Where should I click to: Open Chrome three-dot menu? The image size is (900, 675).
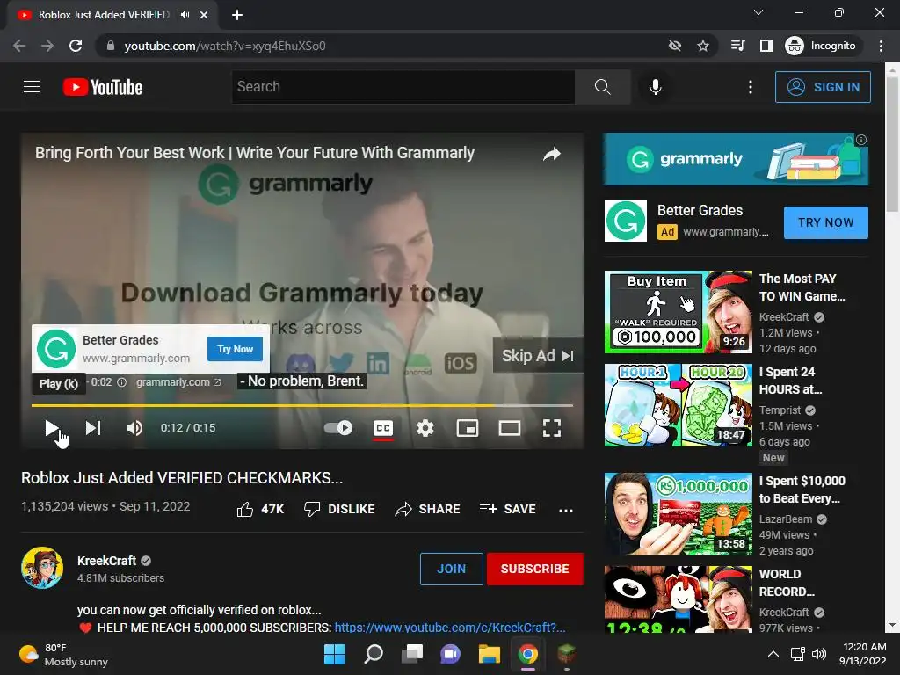(x=881, y=46)
